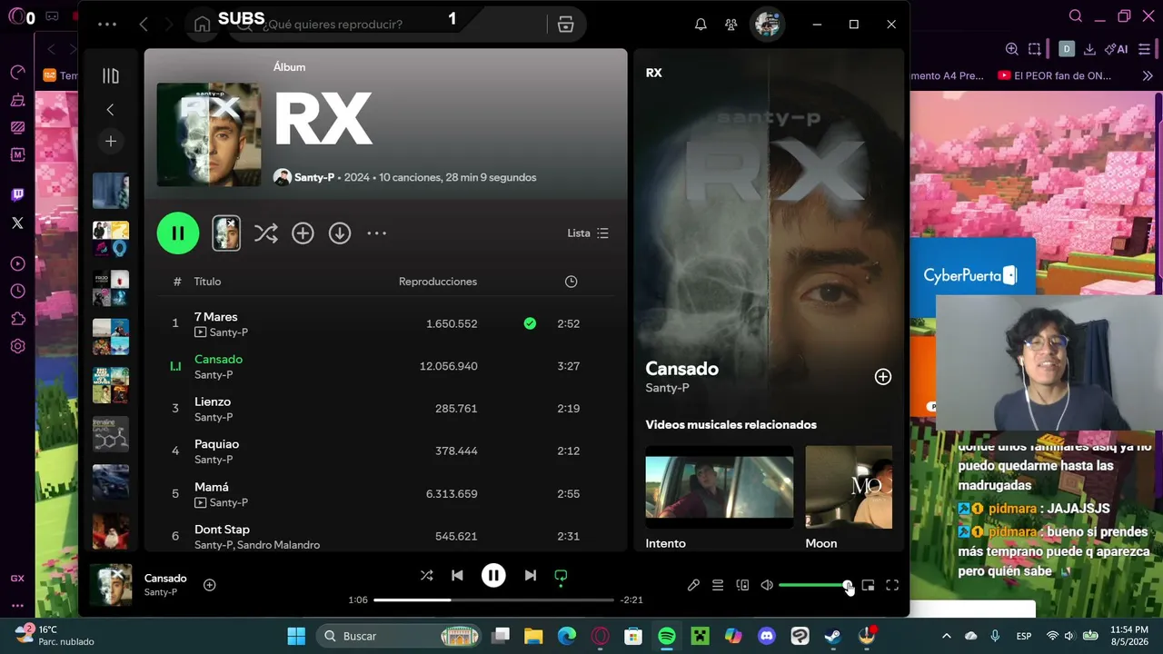Open Opera GX sidebar settings gear
Screen dimensions: 1163x654
point(17,346)
